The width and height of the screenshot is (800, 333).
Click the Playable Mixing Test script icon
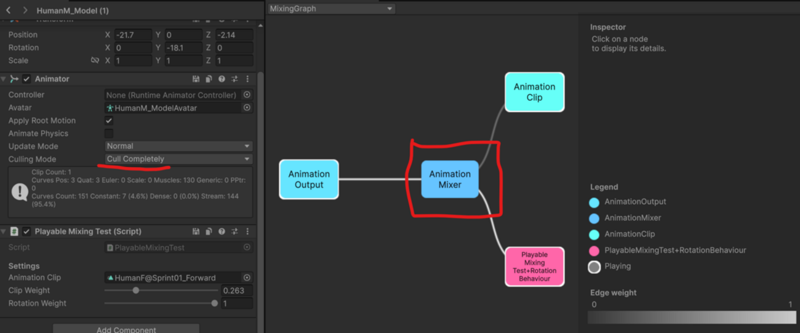(14, 231)
